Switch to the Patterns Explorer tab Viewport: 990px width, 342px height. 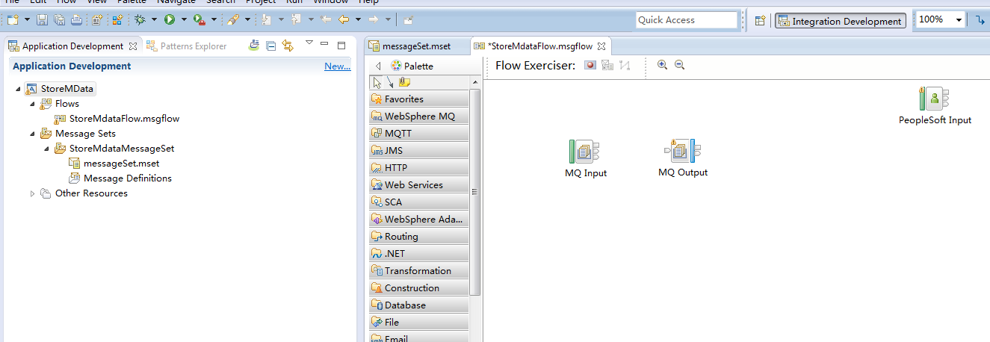point(187,46)
